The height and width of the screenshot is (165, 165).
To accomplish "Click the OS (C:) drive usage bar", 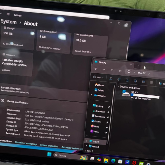I will [x=145, y=96].
